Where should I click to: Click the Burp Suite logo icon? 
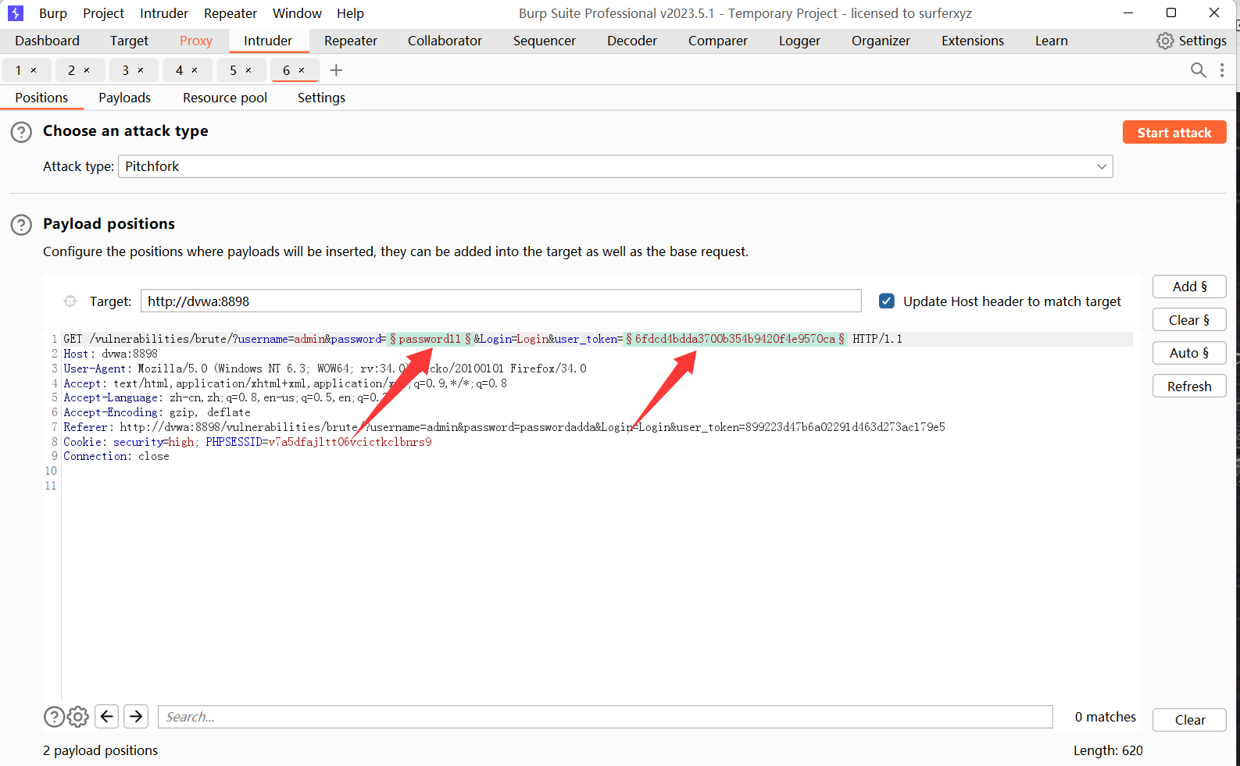pyautogui.click(x=16, y=13)
